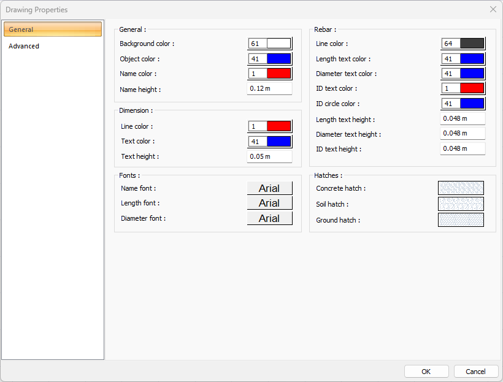Edit the Dimension Text height field
The height and width of the screenshot is (382, 503).
tap(269, 156)
